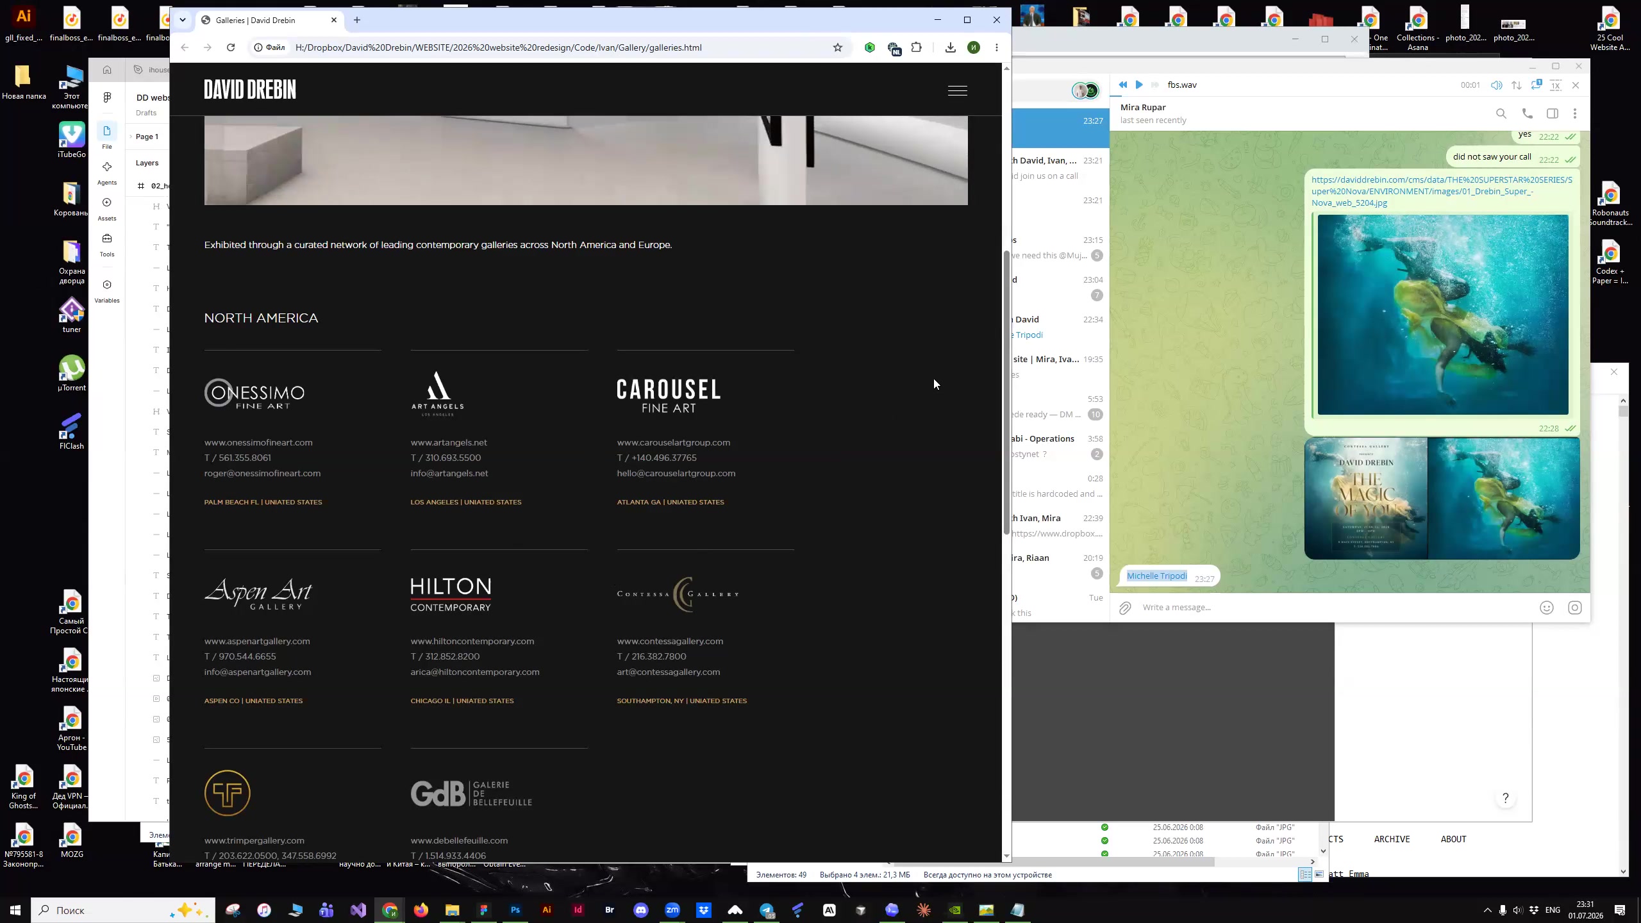Toggle the playback speed 1X button
The height and width of the screenshot is (923, 1641).
[x=1556, y=85]
